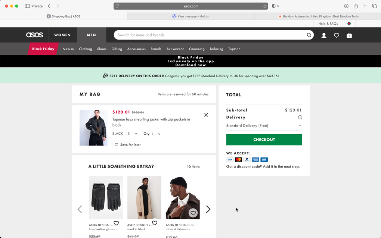Open the size dropdown showing S
This screenshot has width=381, height=238.
133,134
